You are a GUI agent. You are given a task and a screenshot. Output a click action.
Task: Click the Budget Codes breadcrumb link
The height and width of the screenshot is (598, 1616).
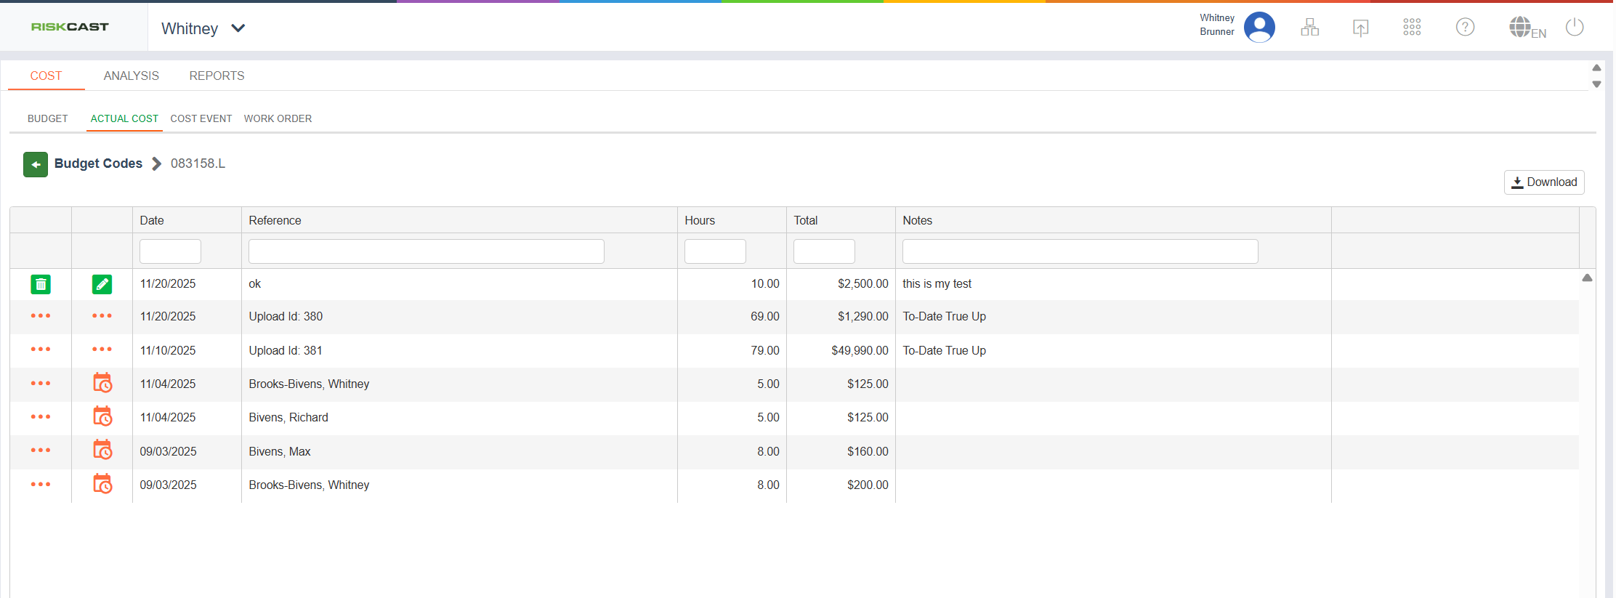click(x=98, y=163)
